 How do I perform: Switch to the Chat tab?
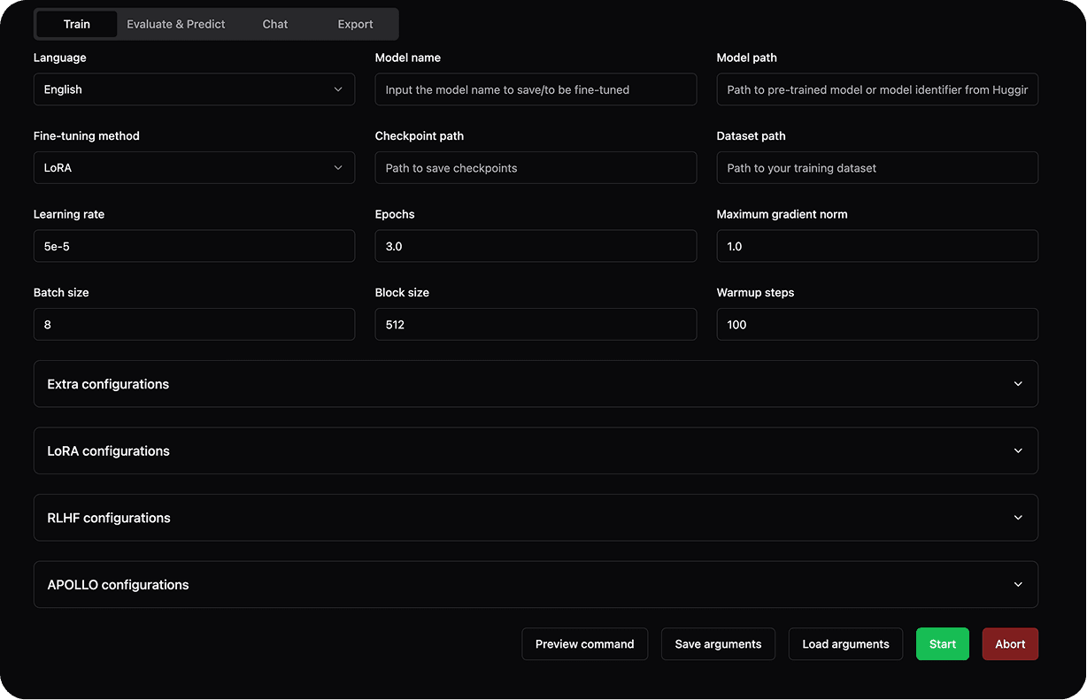click(274, 24)
